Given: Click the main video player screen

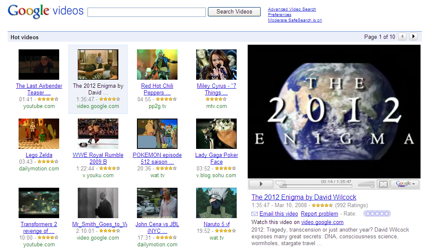Looking at the screenshot, I should tap(334, 112).
